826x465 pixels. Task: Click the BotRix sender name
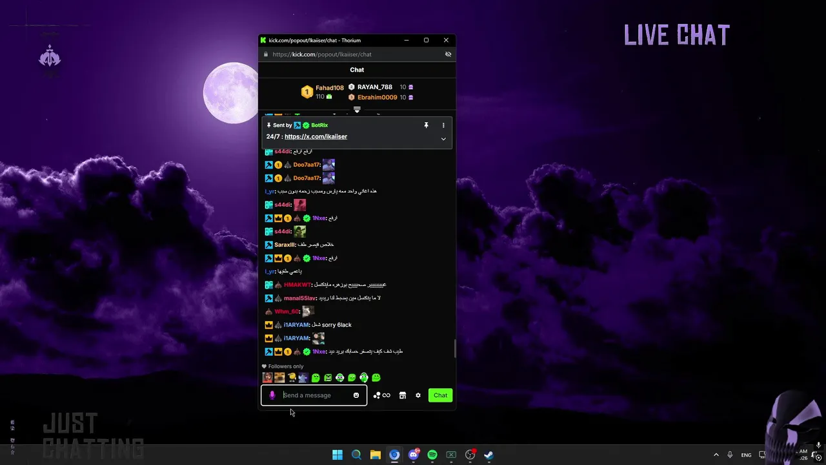319,125
